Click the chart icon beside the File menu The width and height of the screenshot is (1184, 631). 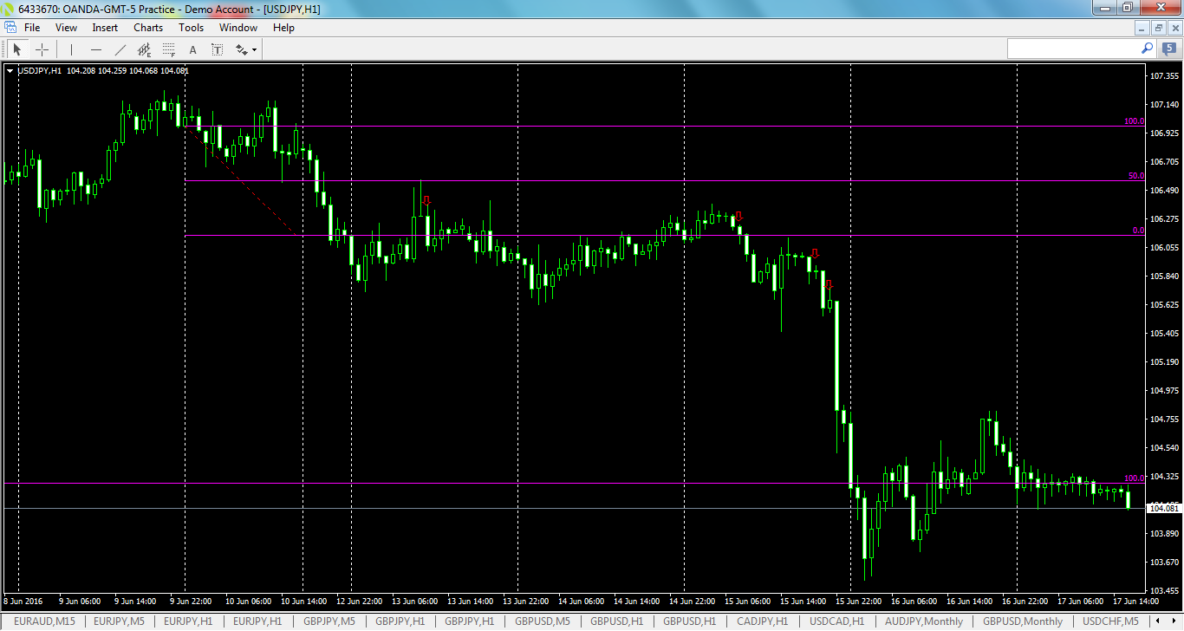[10, 27]
